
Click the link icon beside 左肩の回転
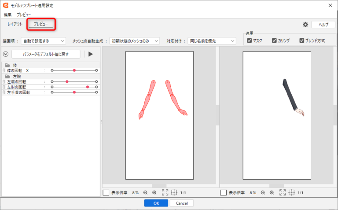[x=4, y=82]
